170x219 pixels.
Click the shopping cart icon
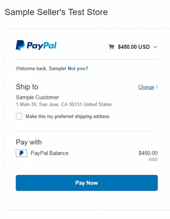click(111, 47)
